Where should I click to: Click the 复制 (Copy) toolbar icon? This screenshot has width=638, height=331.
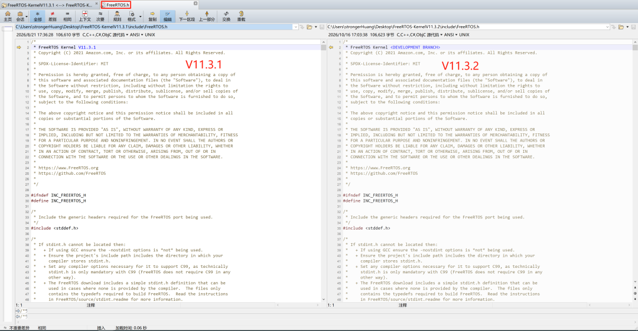(x=152, y=17)
